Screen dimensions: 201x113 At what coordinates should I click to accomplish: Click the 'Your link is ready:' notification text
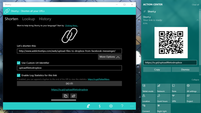click(153, 20)
